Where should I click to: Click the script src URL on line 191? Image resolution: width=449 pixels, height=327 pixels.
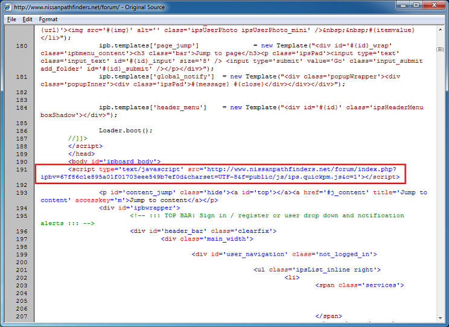tap(218, 173)
